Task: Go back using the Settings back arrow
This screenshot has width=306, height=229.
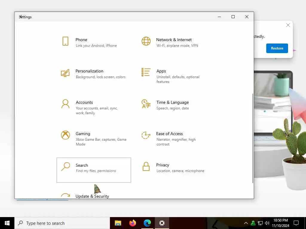Action: [21, 17]
